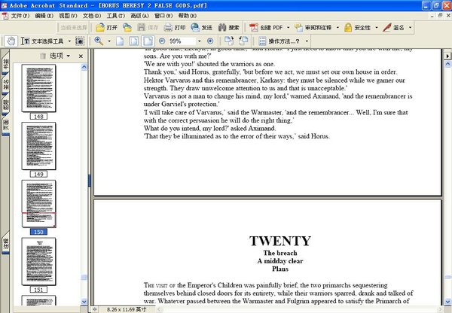Image resolution: width=452 pixels, height=313 pixels.
Task: Click the trash icon in Pages panel
Action: tap(43, 56)
